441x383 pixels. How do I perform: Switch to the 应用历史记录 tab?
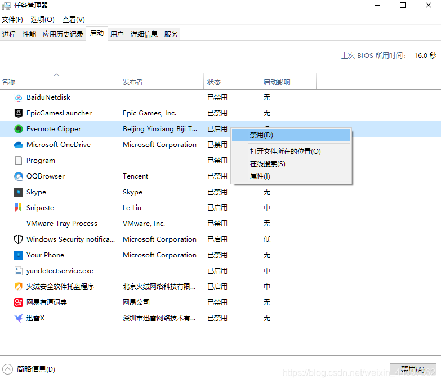[x=63, y=34]
